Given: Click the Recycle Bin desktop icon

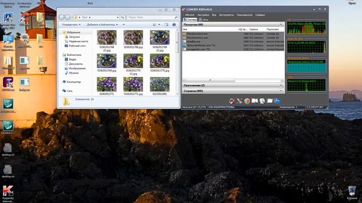Looking at the screenshot, I should [352, 193].
